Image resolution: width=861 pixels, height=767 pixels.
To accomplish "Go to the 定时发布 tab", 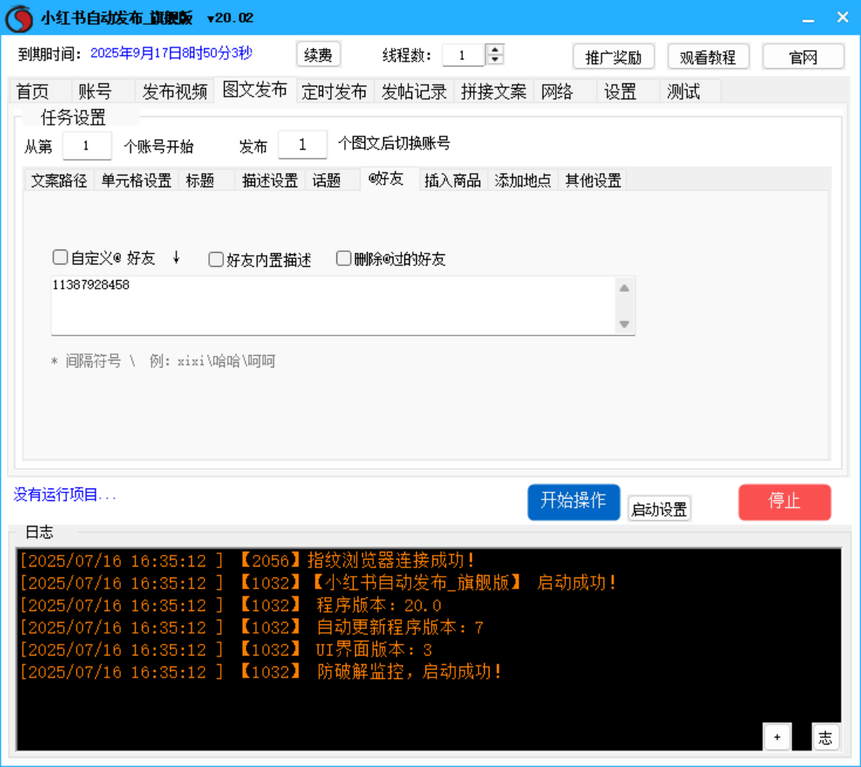I will pos(334,91).
